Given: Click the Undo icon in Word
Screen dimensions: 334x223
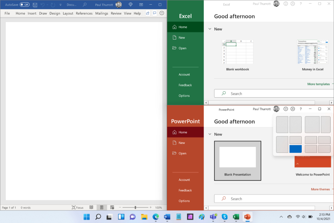Looking at the screenshot, I should [x=43, y=4].
